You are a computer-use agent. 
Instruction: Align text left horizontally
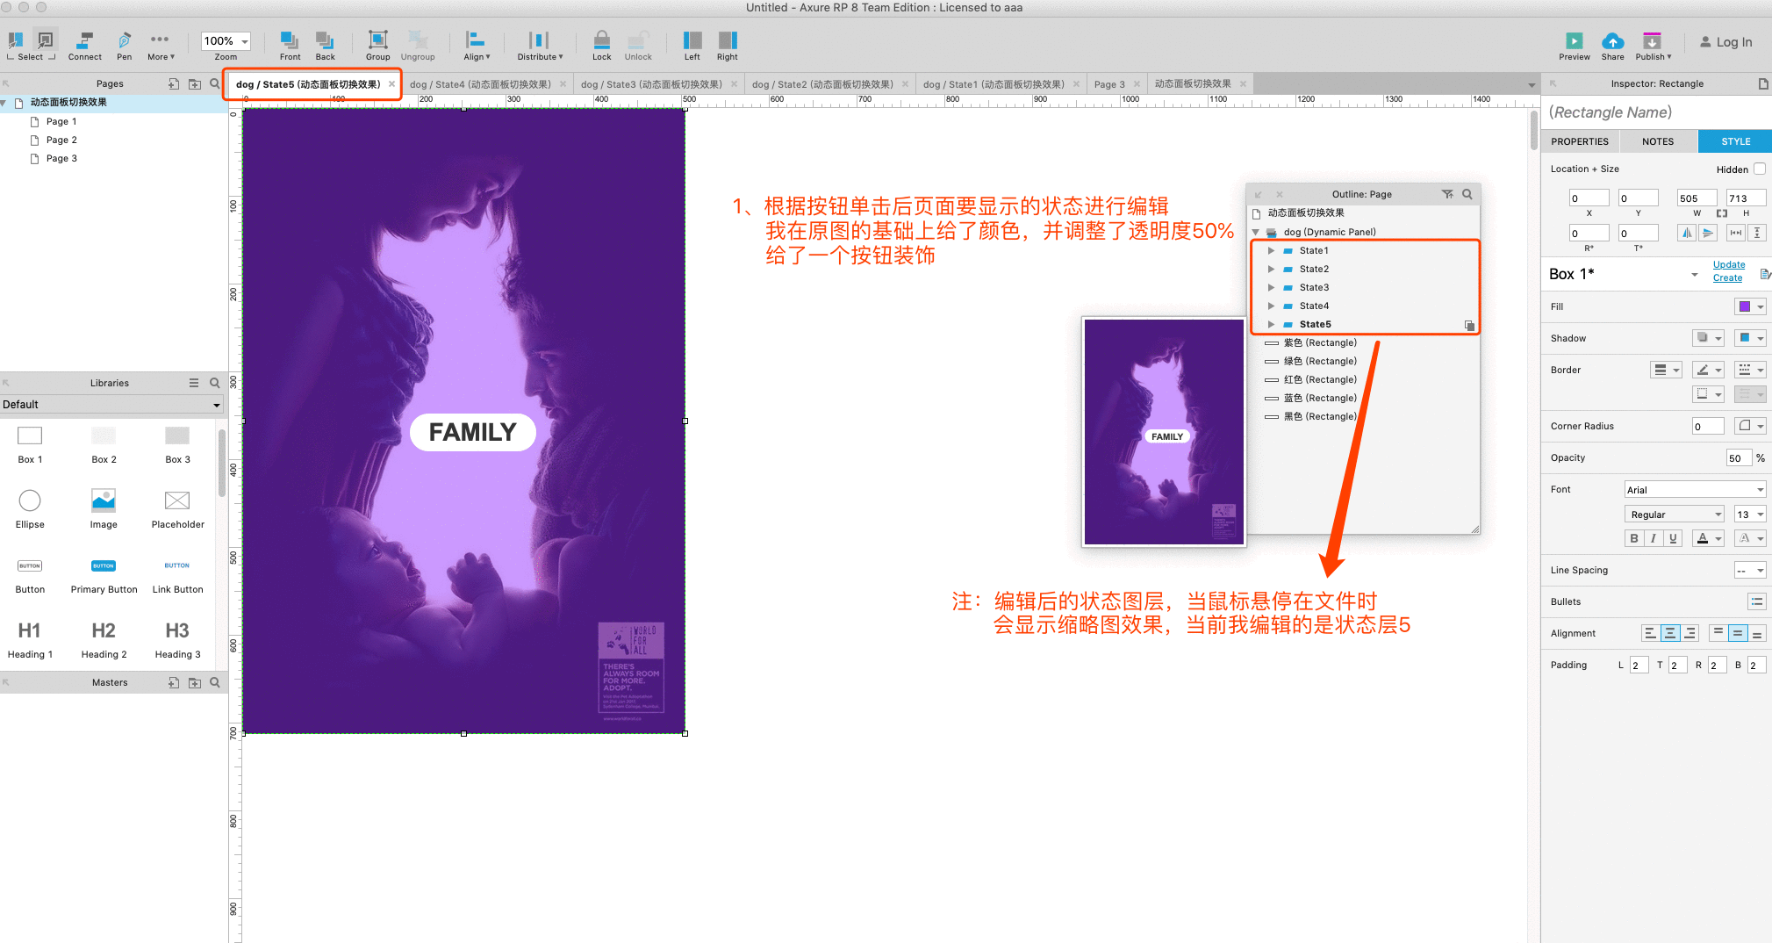1651,633
